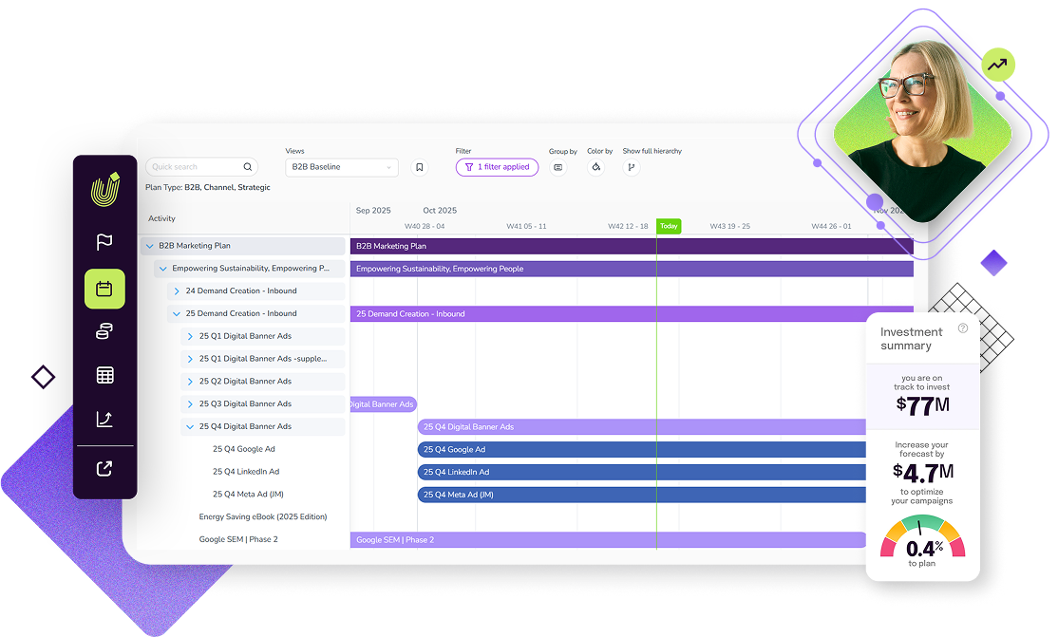Jump to Today marker in timeline
Image resolution: width=1058 pixels, height=637 pixels.
pos(669,226)
